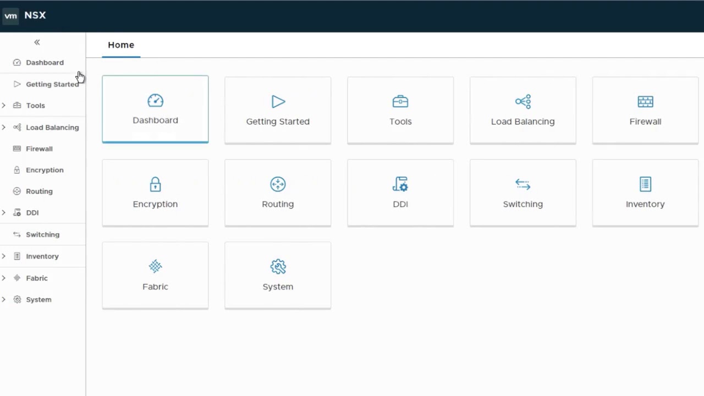This screenshot has width=704, height=396.
Task: Open Encryption from the sidebar menu
Action: pyautogui.click(x=44, y=170)
